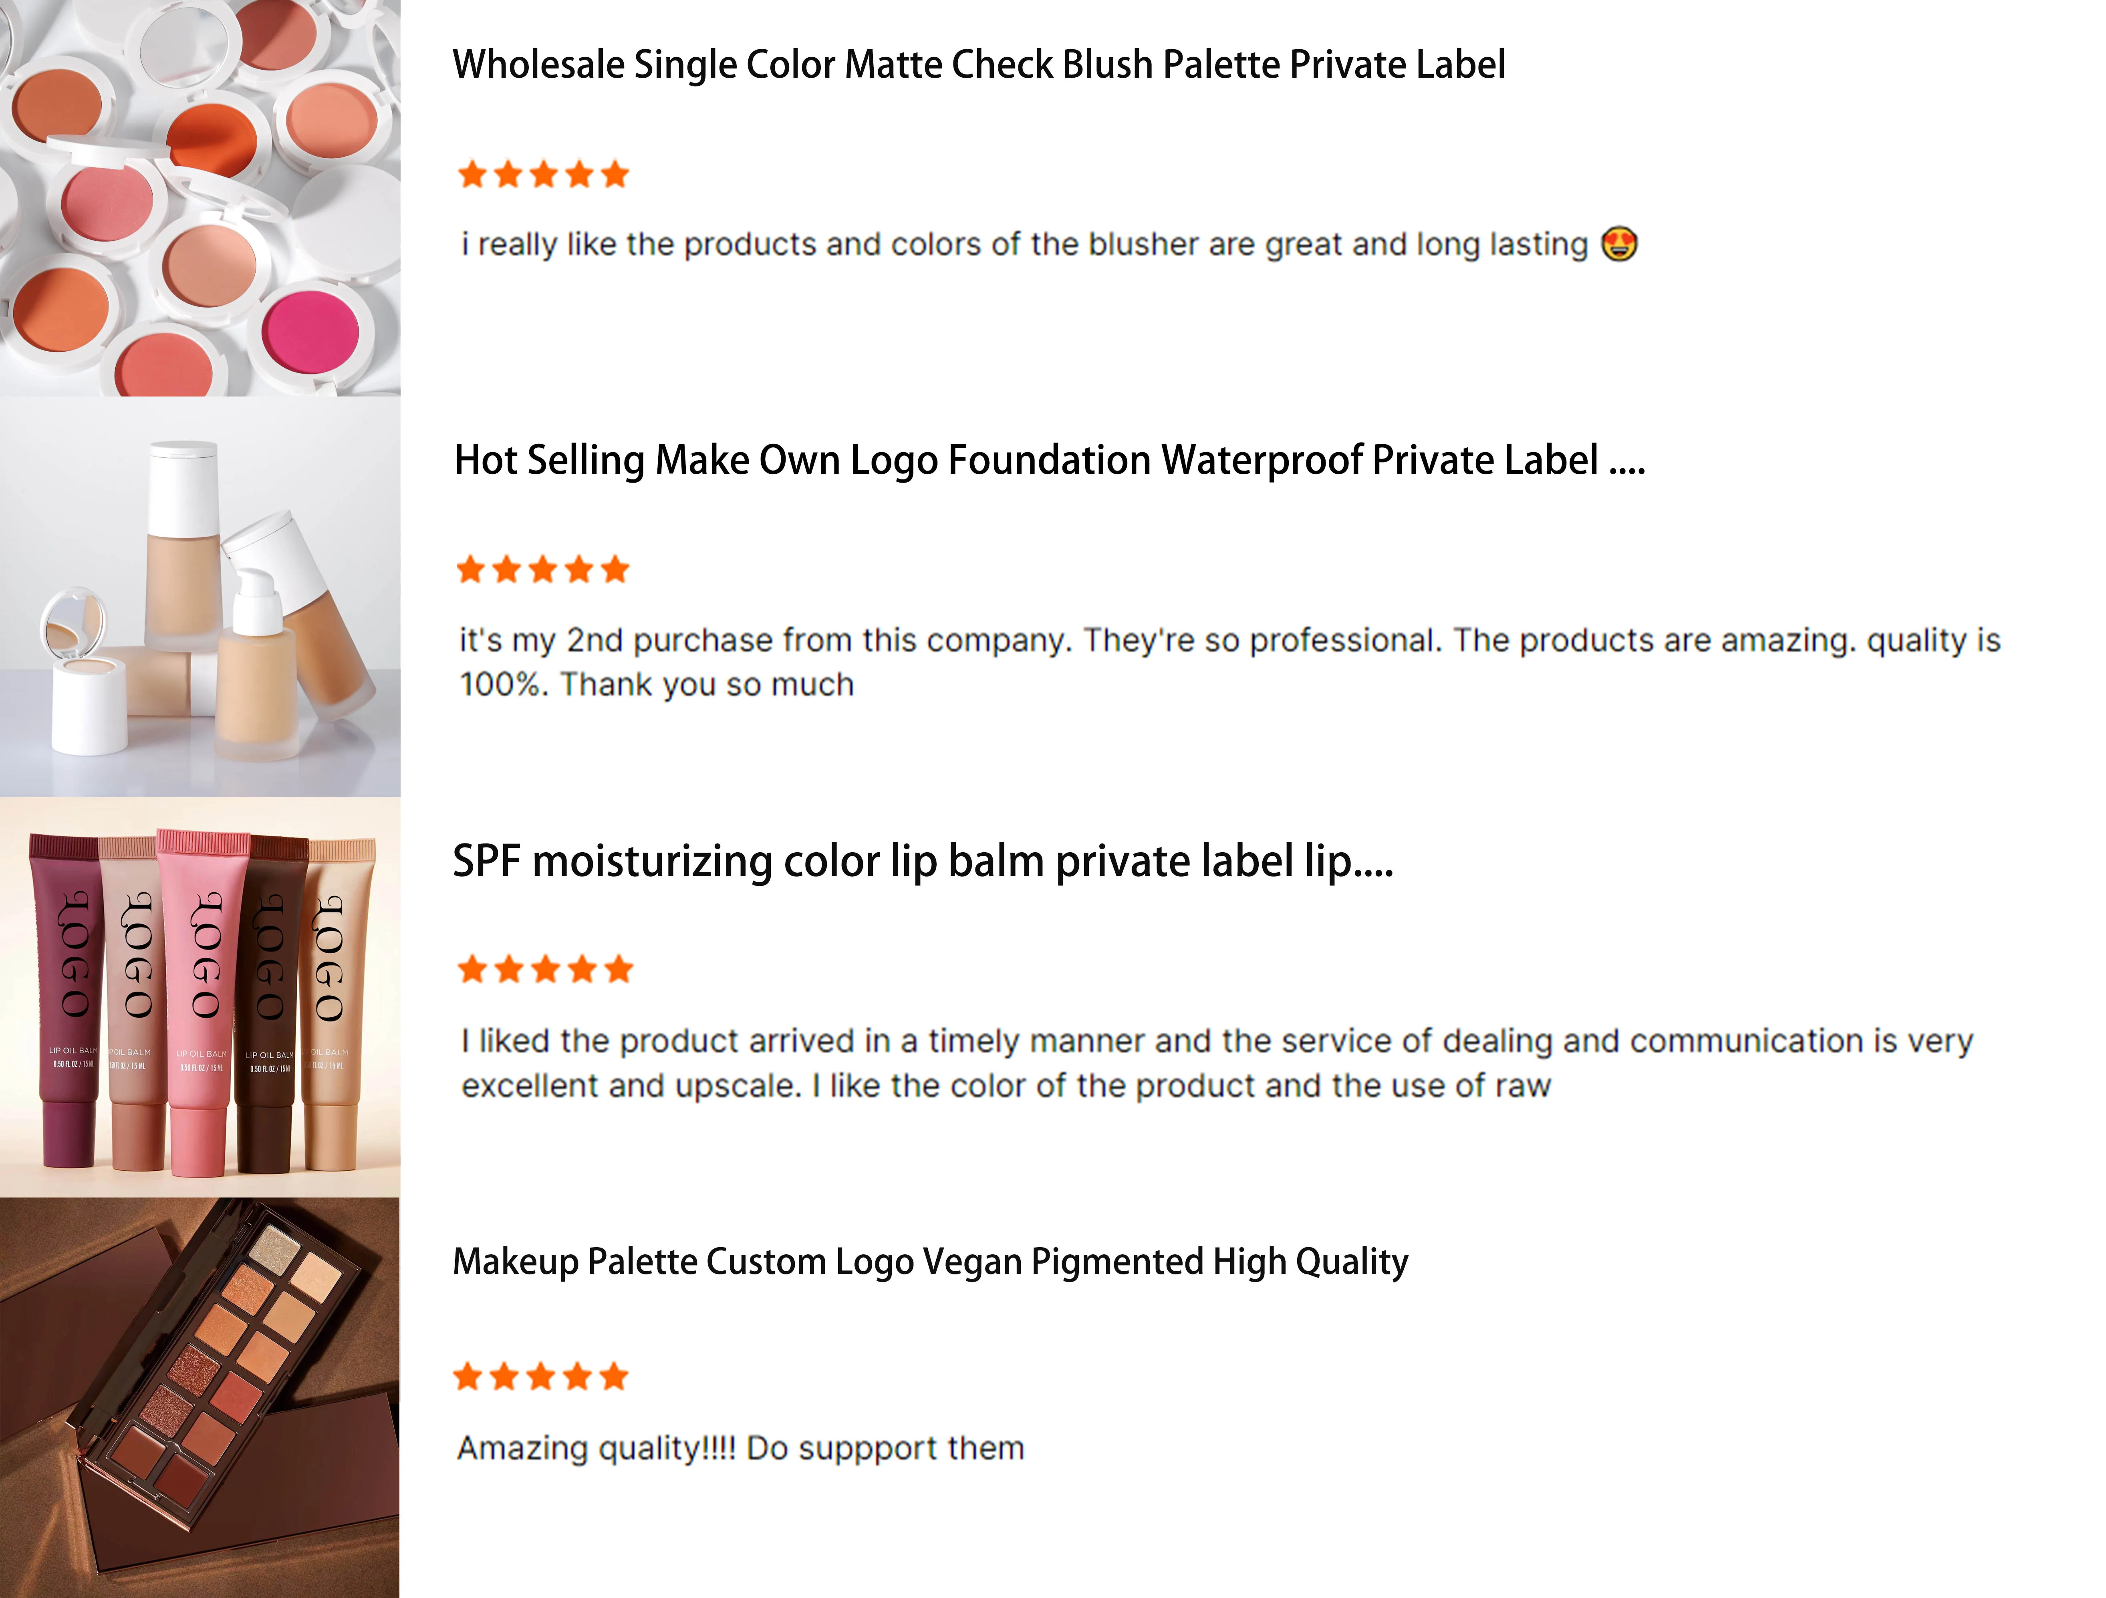Image resolution: width=2106 pixels, height=1598 pixels.
Task: Click the star rating under the foundation title
Action: (x=544, y=570)
